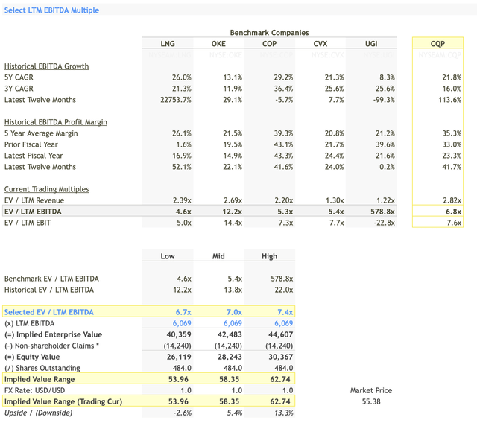Click the blue 6,069 LTM EBITDA low value
Viewport: 477px width, 426px height.
click(182, 323)
